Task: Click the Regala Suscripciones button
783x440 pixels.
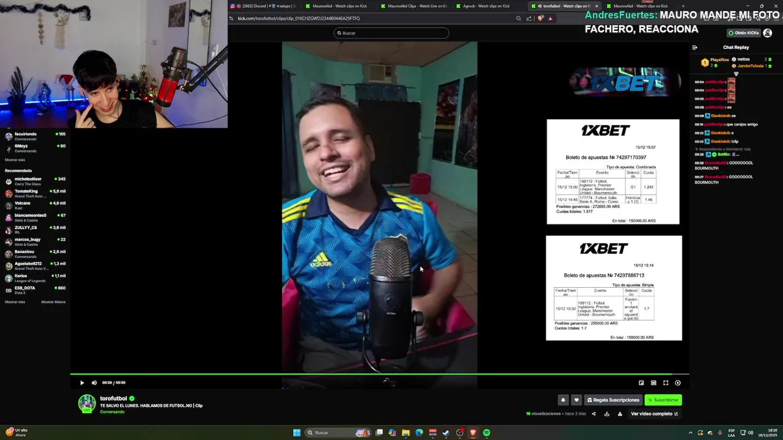Action: click(613, 400)
